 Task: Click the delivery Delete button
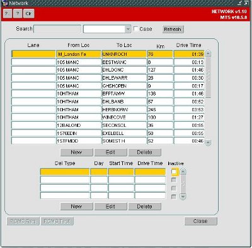pos(144,207)
